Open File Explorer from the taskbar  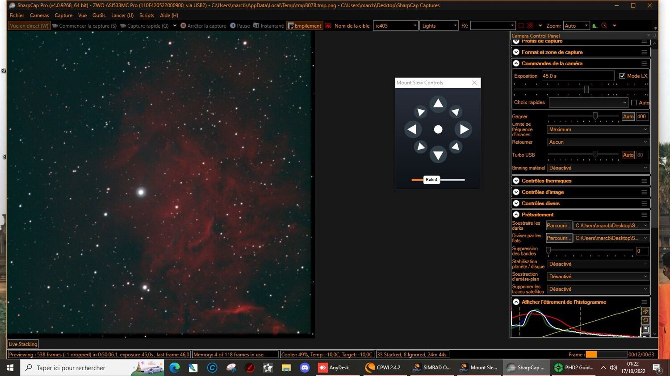coord(286,368)
